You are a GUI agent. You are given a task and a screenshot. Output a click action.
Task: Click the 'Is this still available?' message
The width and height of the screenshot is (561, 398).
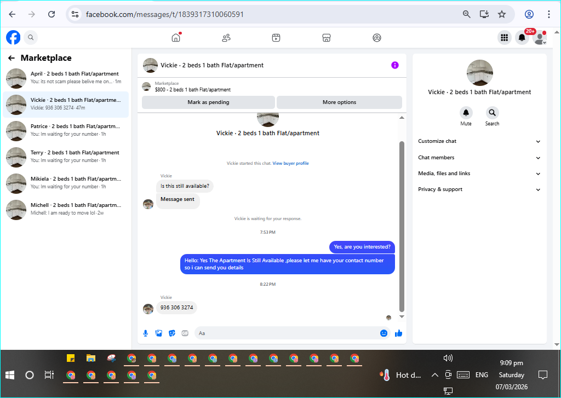[x=185, y=186]
